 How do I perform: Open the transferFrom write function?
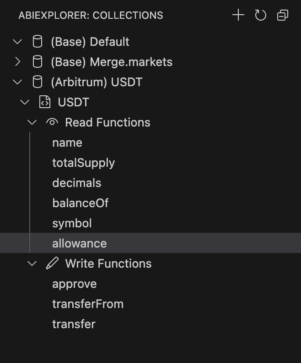coord(88,304)
